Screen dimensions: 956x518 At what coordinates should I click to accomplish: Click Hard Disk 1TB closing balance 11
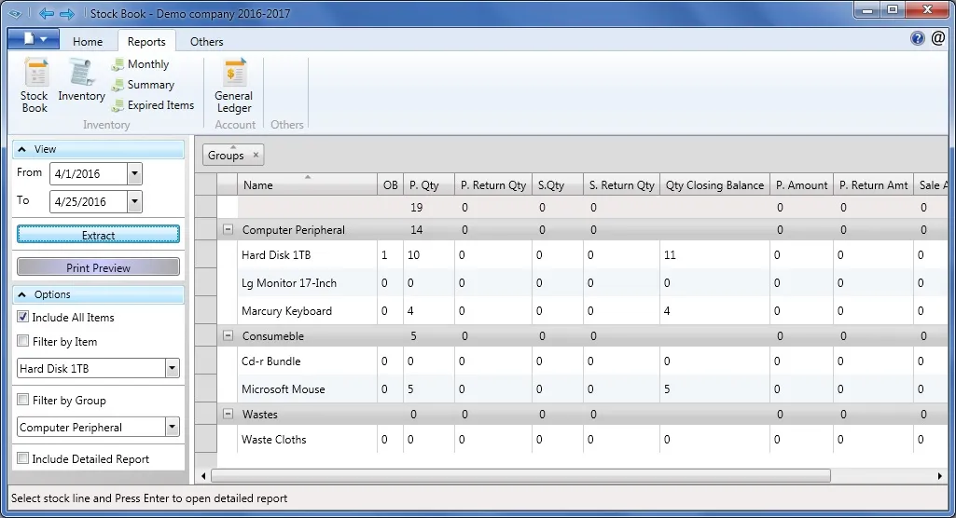(670, 255)
